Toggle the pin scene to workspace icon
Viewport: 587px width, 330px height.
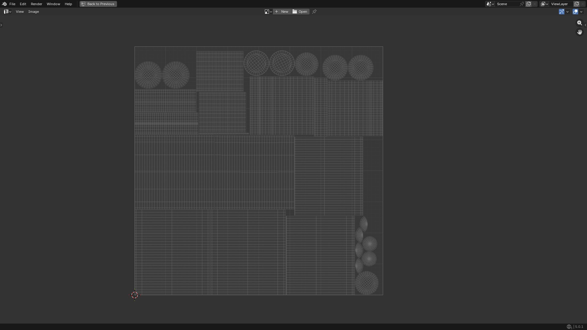coord(522,4)
